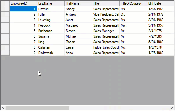Select the King last name cell
175x111 pixels.
[x=51, y=42]
